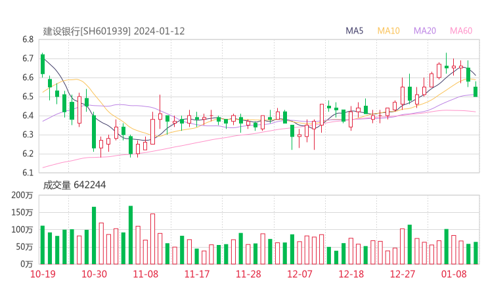The image size is (486, 289).
Task: Click the 10-30 date label
Action: (x=94, y=274)
